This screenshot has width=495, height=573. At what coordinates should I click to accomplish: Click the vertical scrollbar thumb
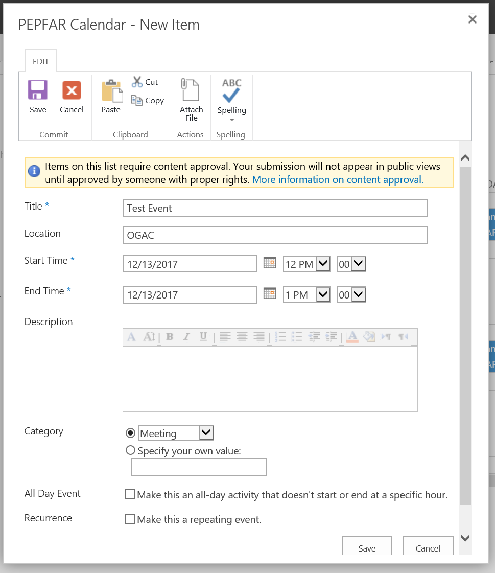[x=465, y=336]
